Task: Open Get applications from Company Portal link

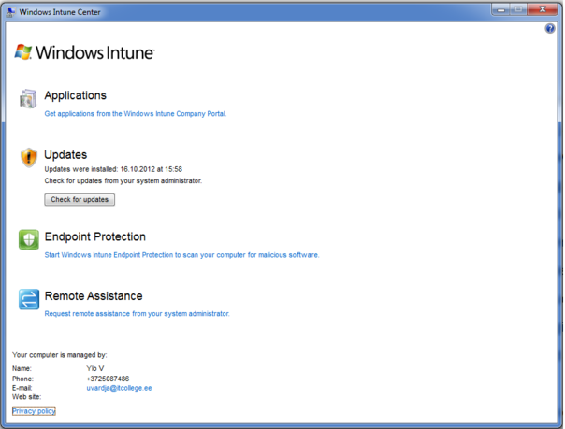Action: [x=135, y=114]
